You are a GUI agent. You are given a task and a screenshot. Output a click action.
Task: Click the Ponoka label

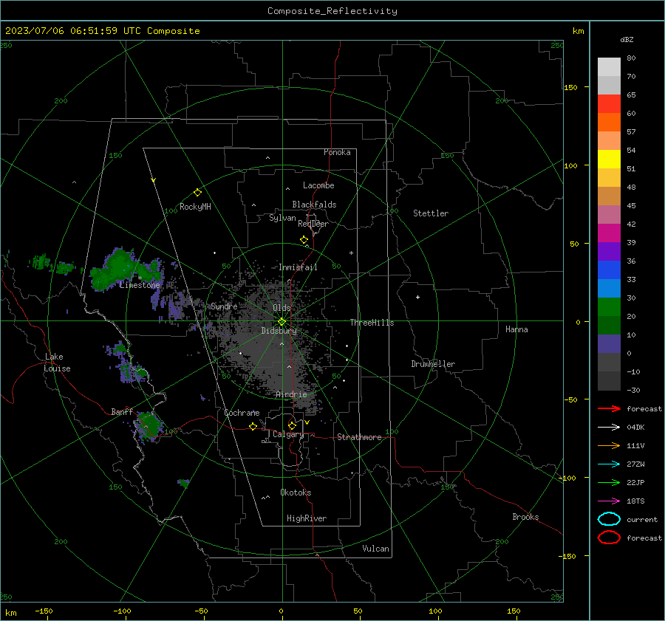tap(337, 152)
